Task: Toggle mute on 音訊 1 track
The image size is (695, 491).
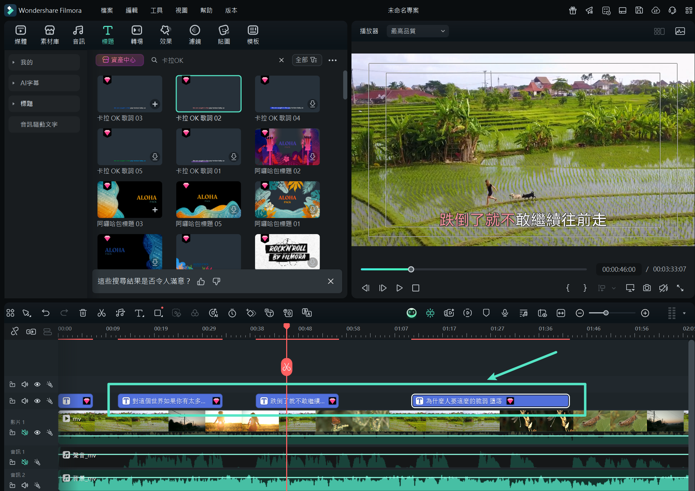Action: [x=25, y=462]
